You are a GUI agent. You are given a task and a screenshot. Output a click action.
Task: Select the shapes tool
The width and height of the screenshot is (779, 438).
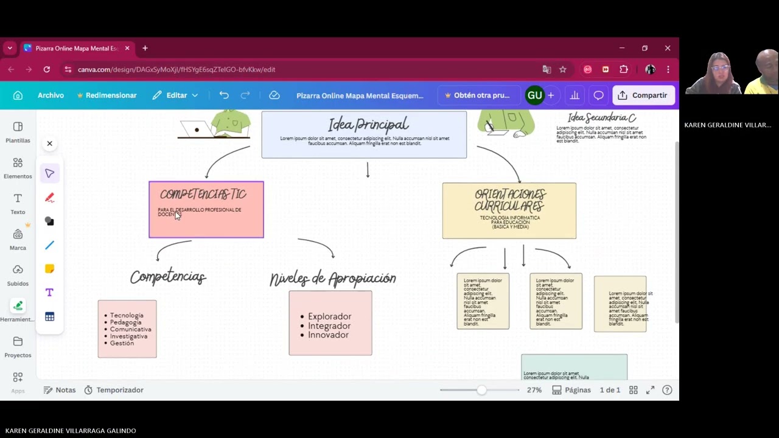tap(50, 221)
